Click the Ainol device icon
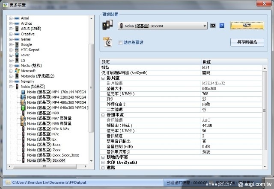The image size is (274, 189). coord(17,18)
